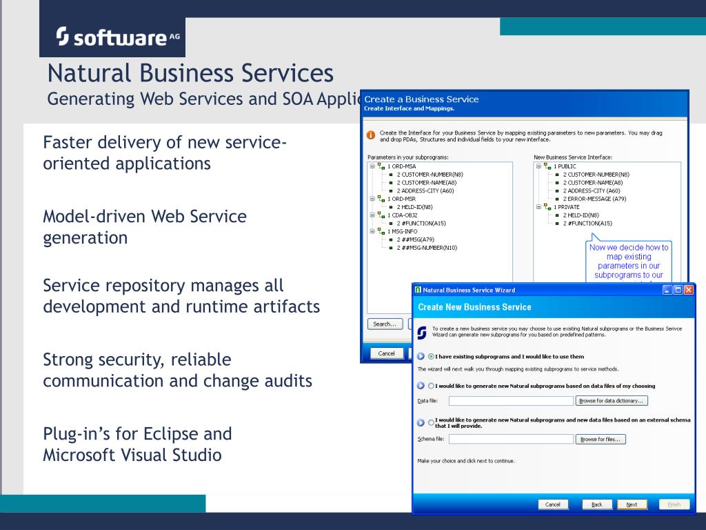
Task: Select HELD-ID(N8) under PRIVATE
Action: tap(581, 215)
